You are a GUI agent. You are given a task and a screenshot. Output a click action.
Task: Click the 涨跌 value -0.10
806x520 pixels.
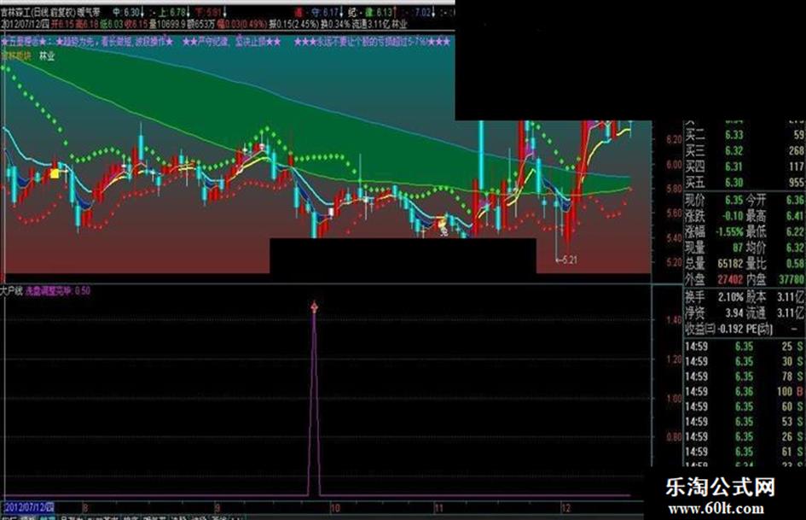[731, 216]
